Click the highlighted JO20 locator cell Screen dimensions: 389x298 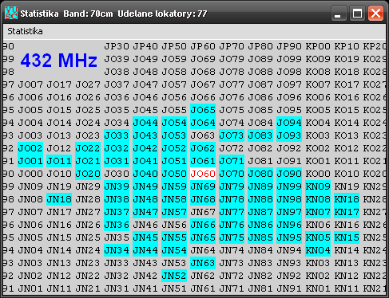tap(88, 174)
